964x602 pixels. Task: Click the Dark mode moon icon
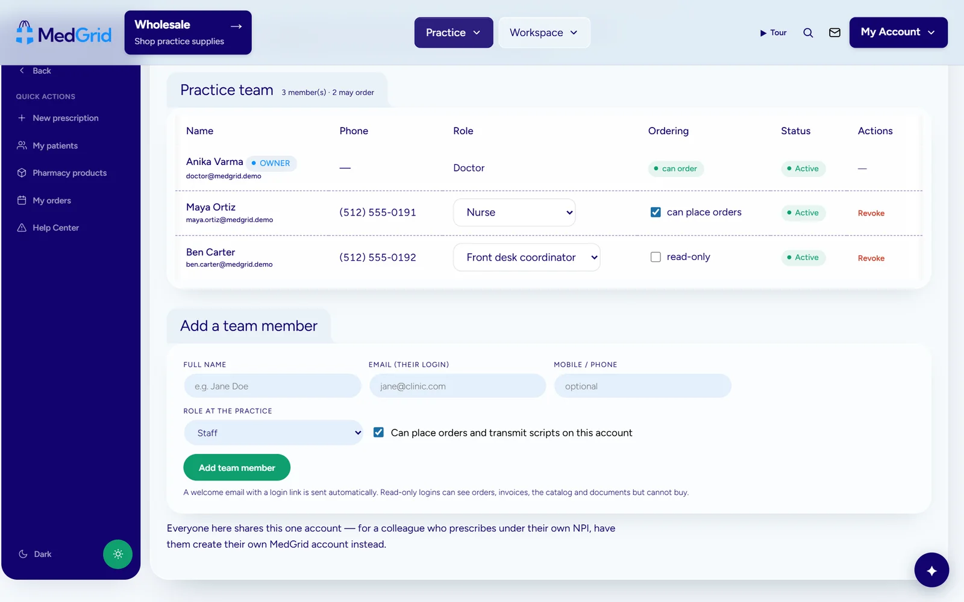coord(23,554)
